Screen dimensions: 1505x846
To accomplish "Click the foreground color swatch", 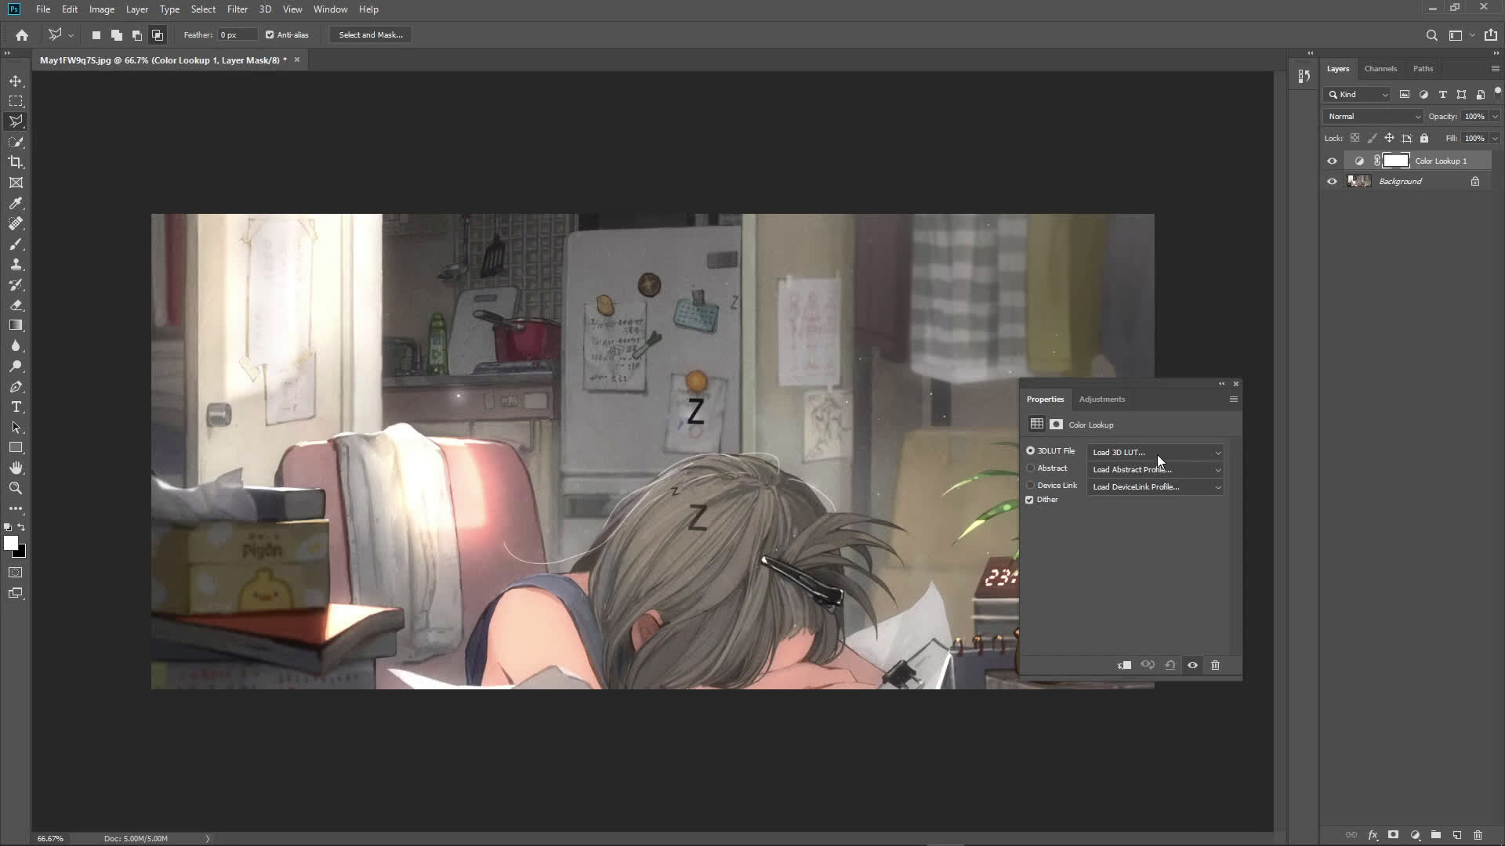I will pyautogui.click(x=10, y=543).
